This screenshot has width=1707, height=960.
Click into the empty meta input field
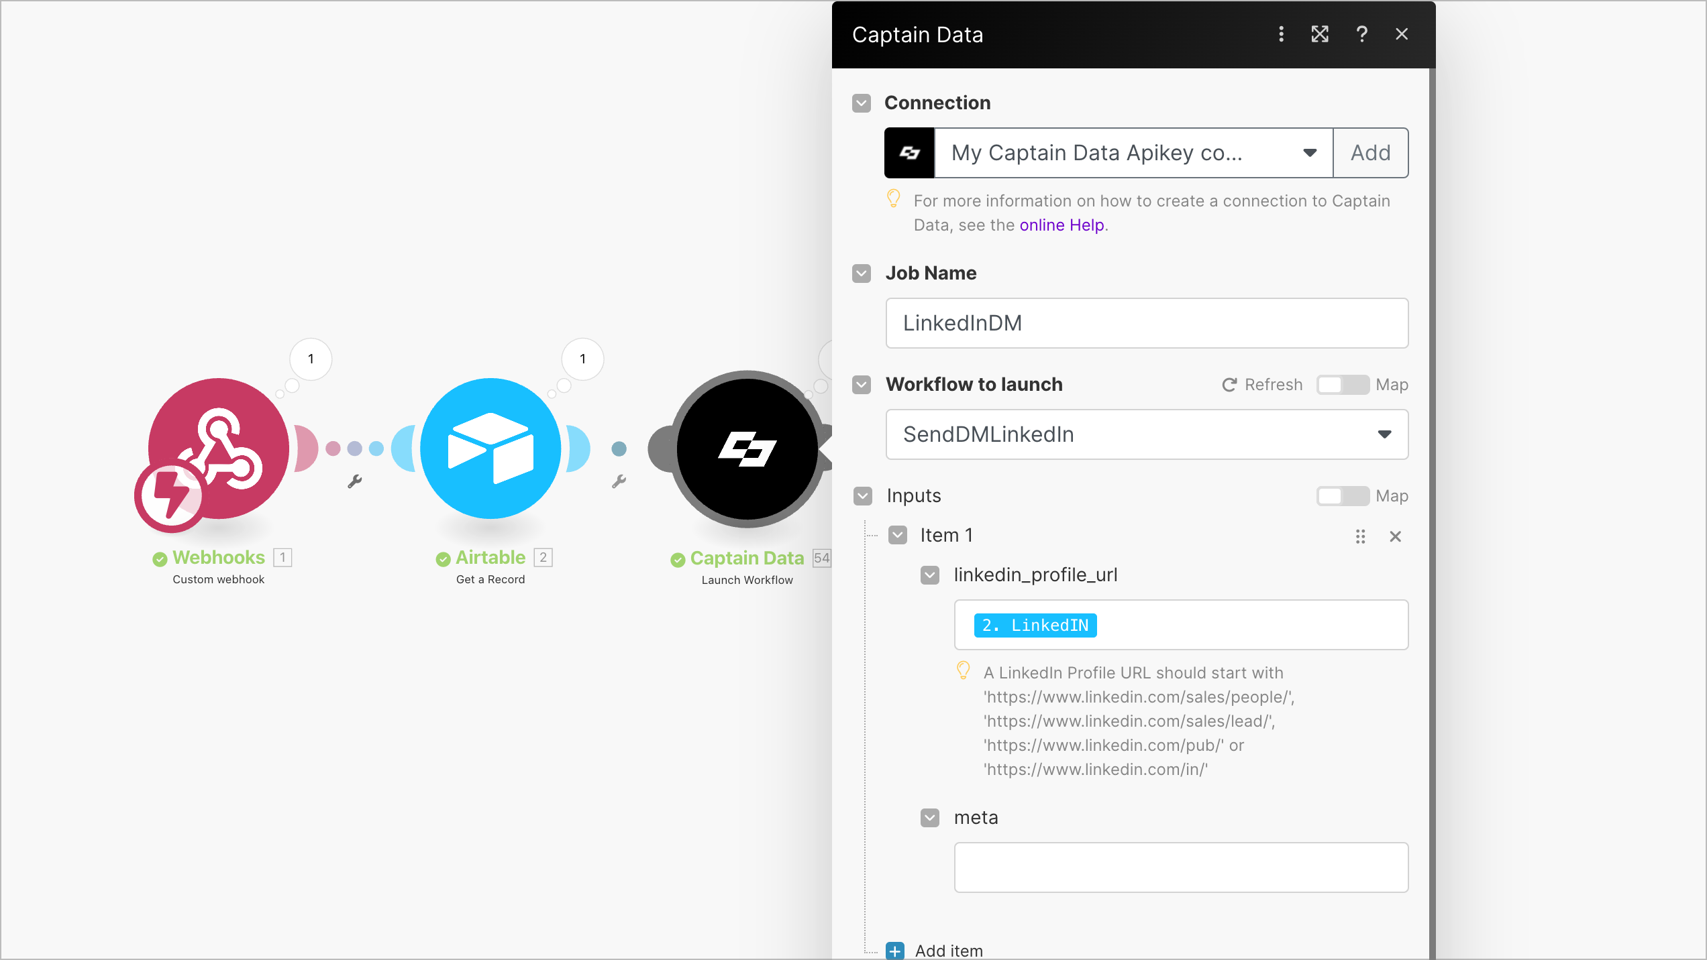(1181, 867)
